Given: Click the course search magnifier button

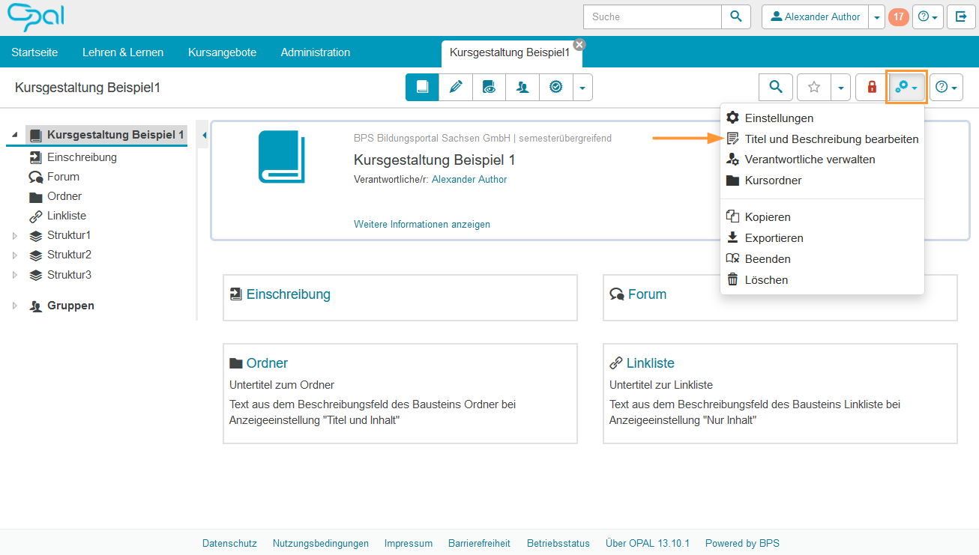Looking at the screenshot, I should click(776, 88).
